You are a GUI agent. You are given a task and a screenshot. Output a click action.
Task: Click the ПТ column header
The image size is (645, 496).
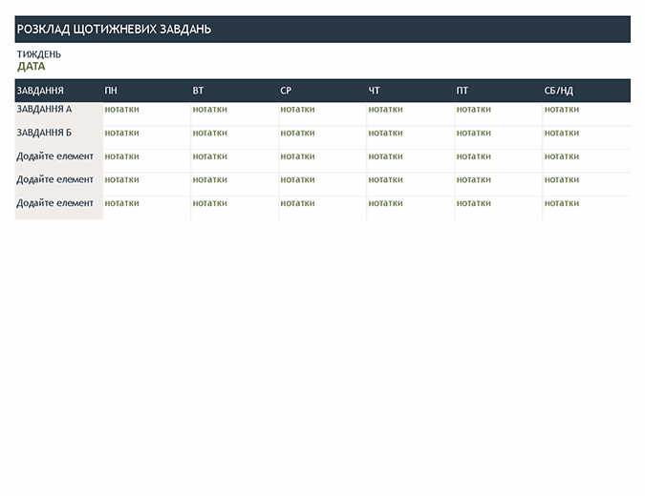click(x=462, y=91)
